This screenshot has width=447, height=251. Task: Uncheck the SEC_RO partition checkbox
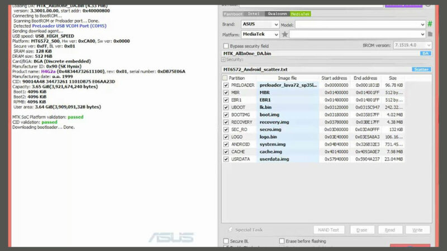pyautogui.click(x=226, y=129)
